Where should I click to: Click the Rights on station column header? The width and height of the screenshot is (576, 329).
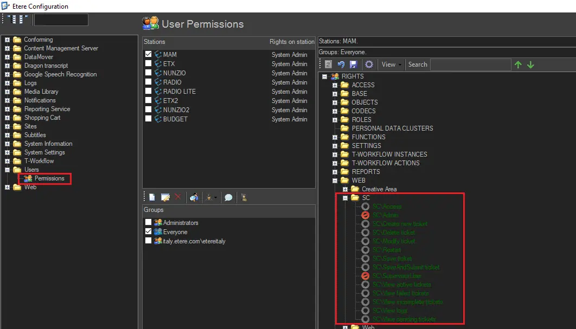tap(292, 42)
